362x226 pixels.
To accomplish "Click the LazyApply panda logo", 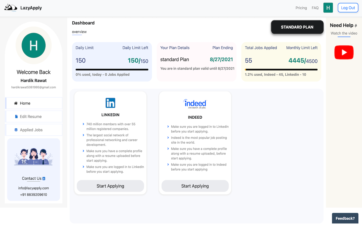I will tap(10, 8).
